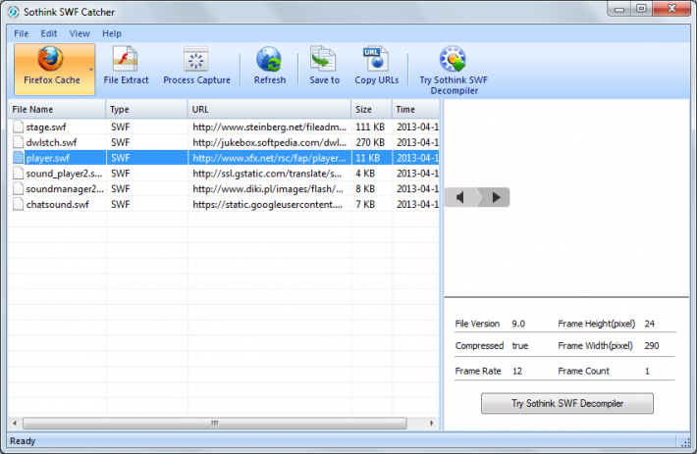The height and width of the screenshot is (454, 697).
Task: Refresh the captured SWF list
Action: 269,66
